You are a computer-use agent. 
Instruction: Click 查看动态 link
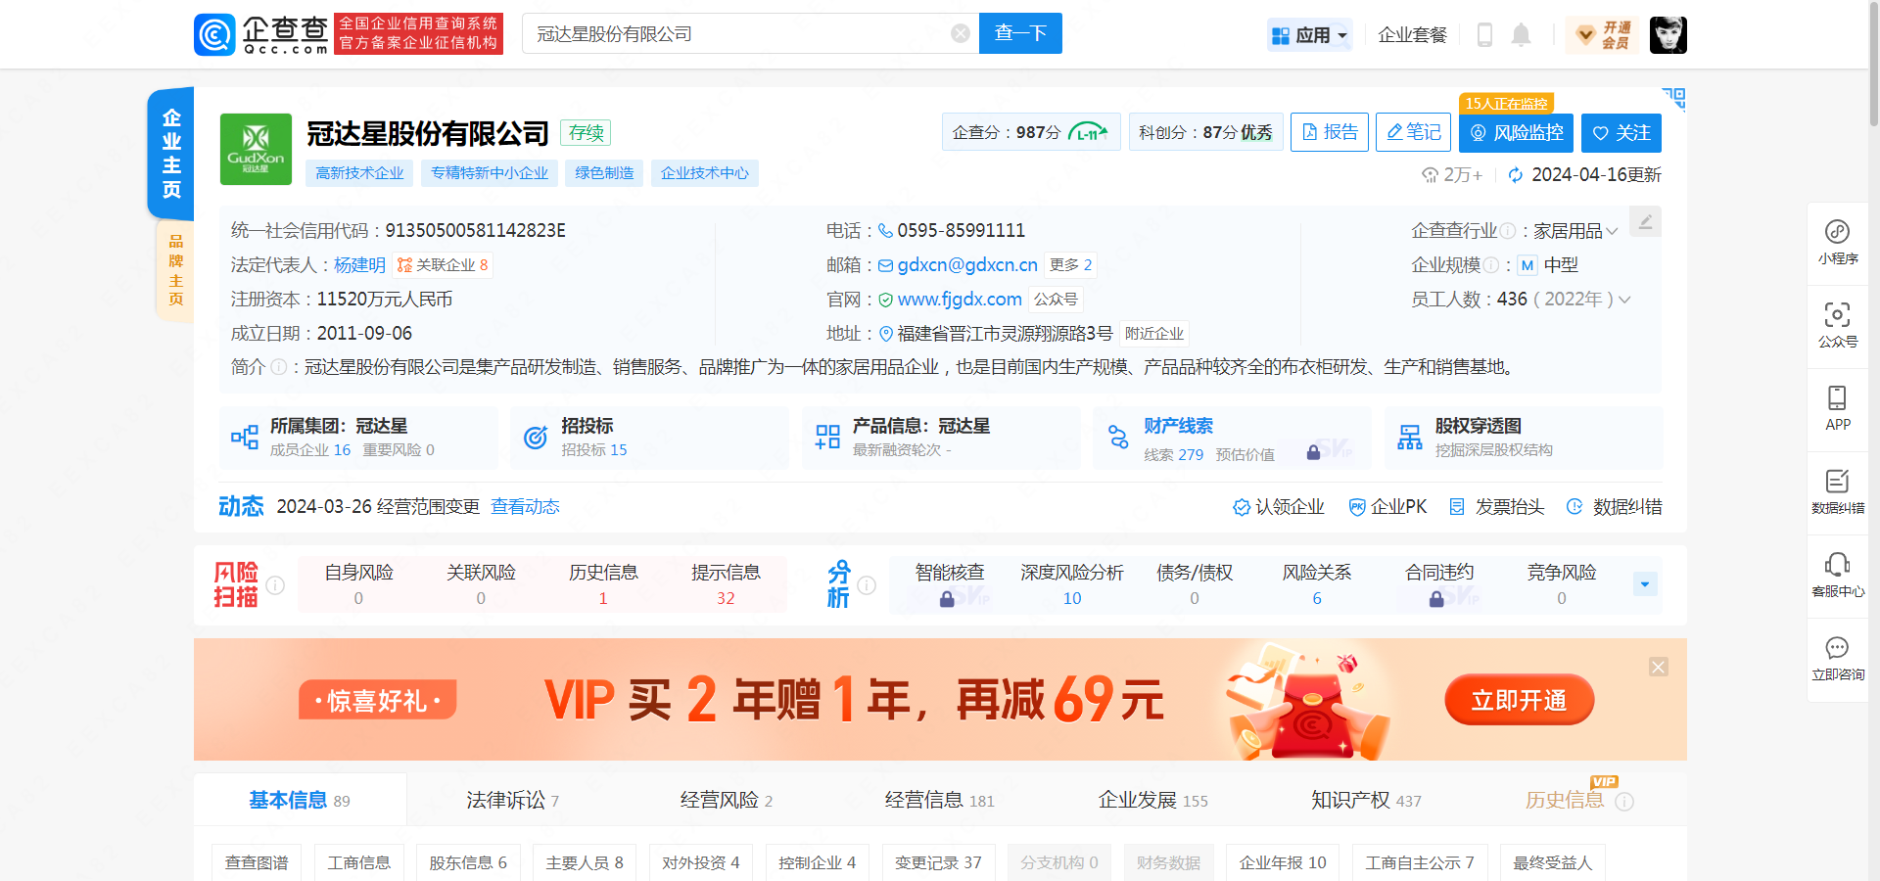coord(525,507)
